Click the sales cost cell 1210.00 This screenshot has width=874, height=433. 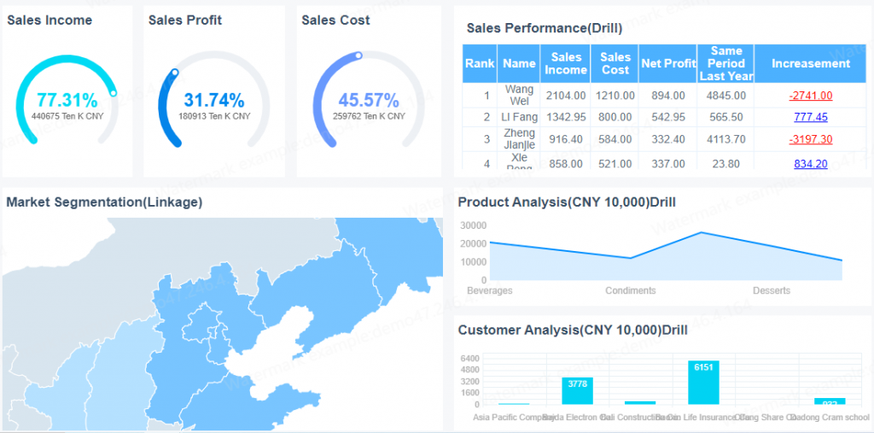(615, 96)
